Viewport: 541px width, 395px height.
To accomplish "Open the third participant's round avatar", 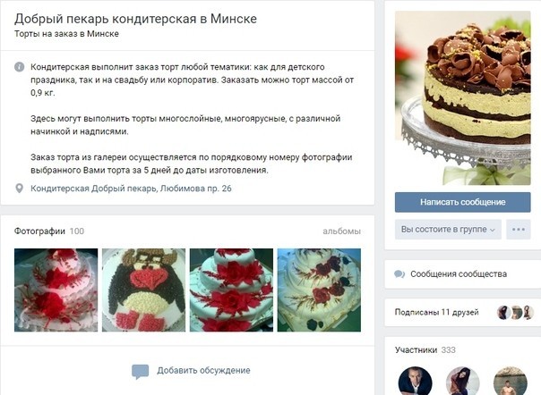I will 511,382.
